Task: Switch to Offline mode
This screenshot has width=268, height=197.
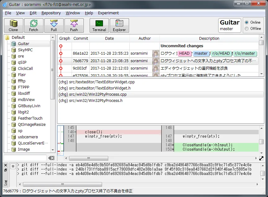Action: pyautogui.click(x=247, y=29)
